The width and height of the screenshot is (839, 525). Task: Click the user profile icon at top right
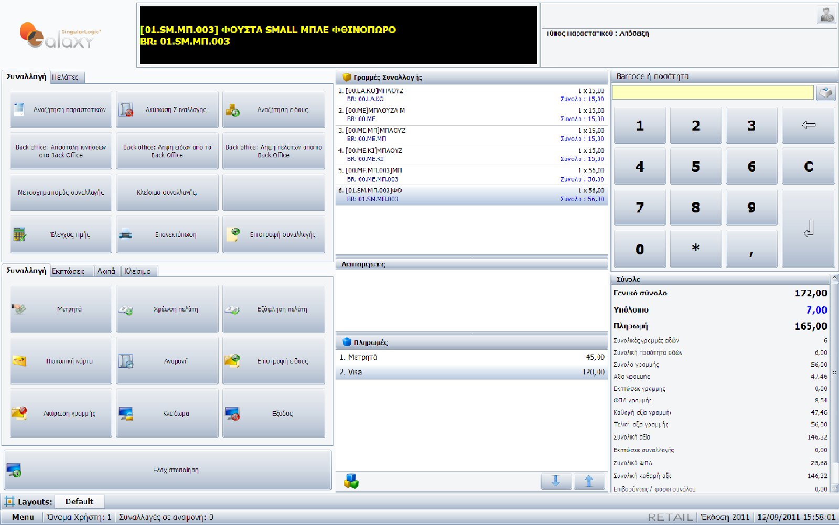(826, 15)
